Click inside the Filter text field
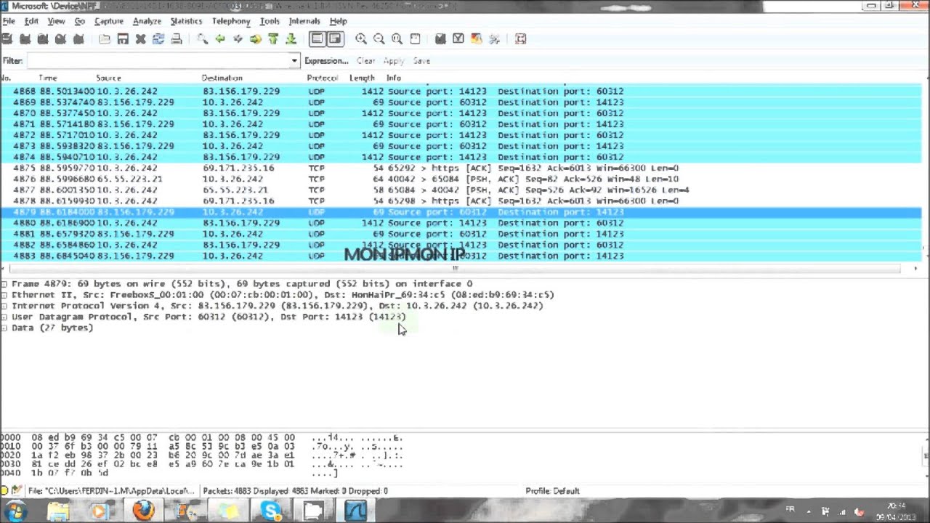This screenshot has width=930, height=523. pyautogui.click(x=158, y=61)
